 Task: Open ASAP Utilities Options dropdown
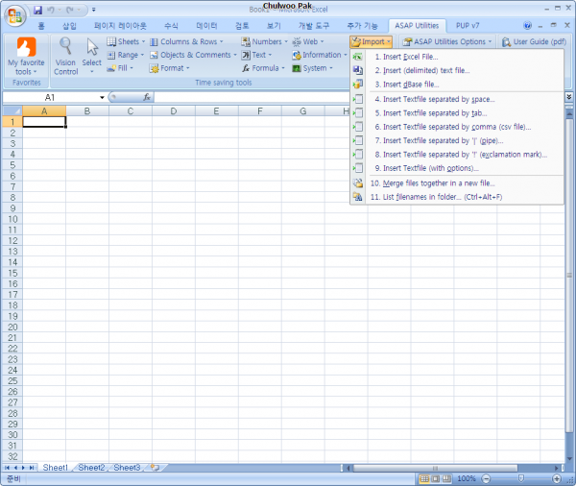pos(446,41)
